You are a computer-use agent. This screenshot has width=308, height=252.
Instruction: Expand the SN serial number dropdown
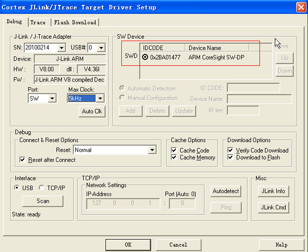click(x=61, y=48)
